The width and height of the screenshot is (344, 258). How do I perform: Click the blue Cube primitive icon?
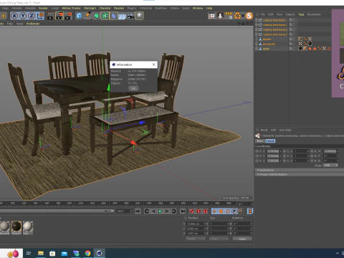pyautogui.click(x=79, y=16)
